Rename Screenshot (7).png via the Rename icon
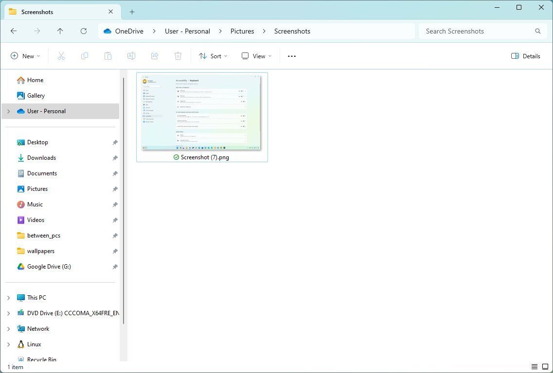Viewport: 553px width, 373px height. click(x=131, y=56)
